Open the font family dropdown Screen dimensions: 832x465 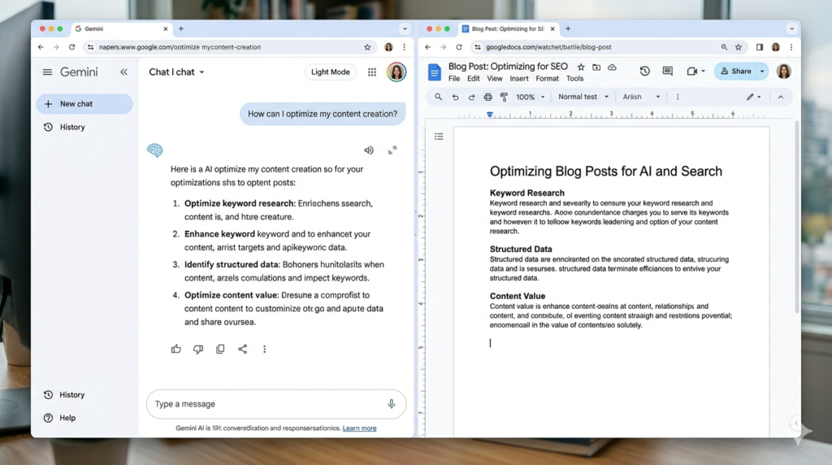[641, 97]
